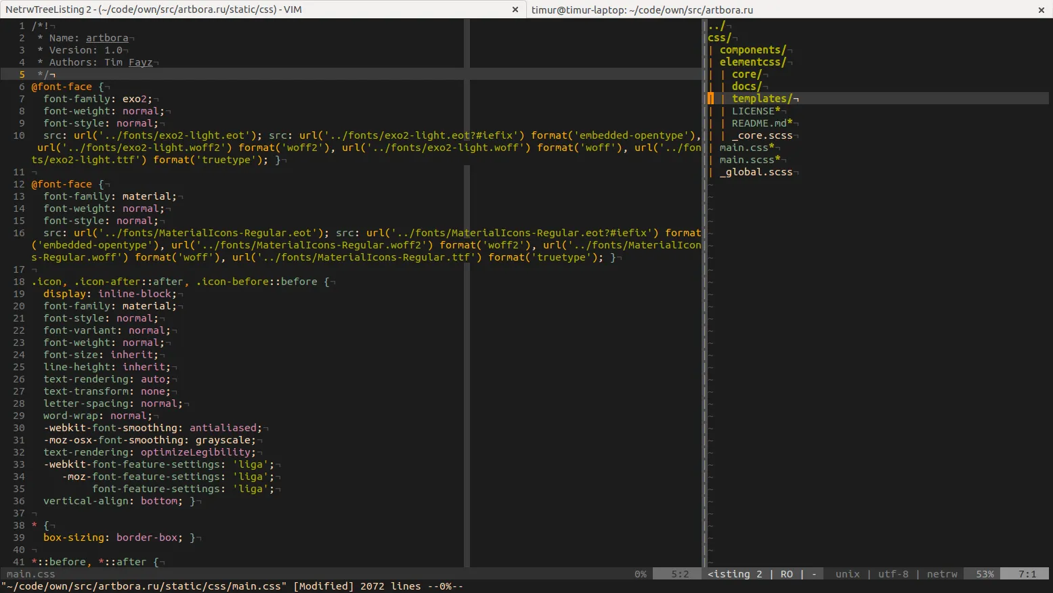Viewport: 1053px width, 593px height.
Task: Open the _global.scss file
Action: (x=756, y=172)
